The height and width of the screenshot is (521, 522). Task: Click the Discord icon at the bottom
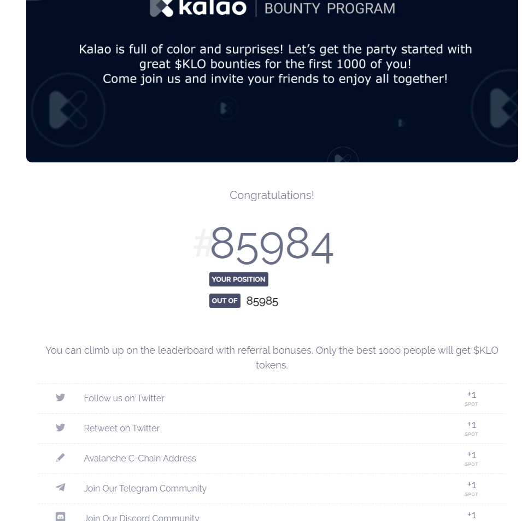[x=60, y=516]
